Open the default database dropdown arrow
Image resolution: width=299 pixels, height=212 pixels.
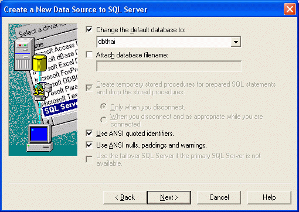tap(236, 42)
